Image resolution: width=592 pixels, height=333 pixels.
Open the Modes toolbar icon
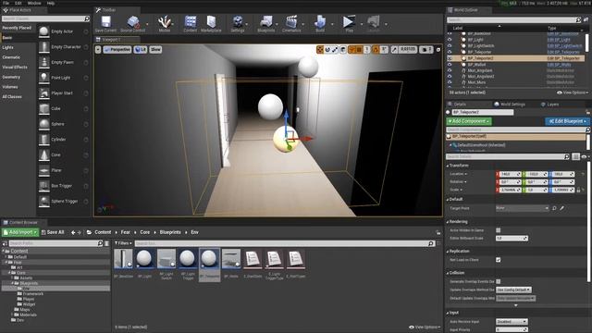click(x=165, y=23)
